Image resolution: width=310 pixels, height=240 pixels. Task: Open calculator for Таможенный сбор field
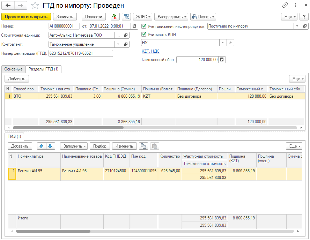click(x=222, y=60)
